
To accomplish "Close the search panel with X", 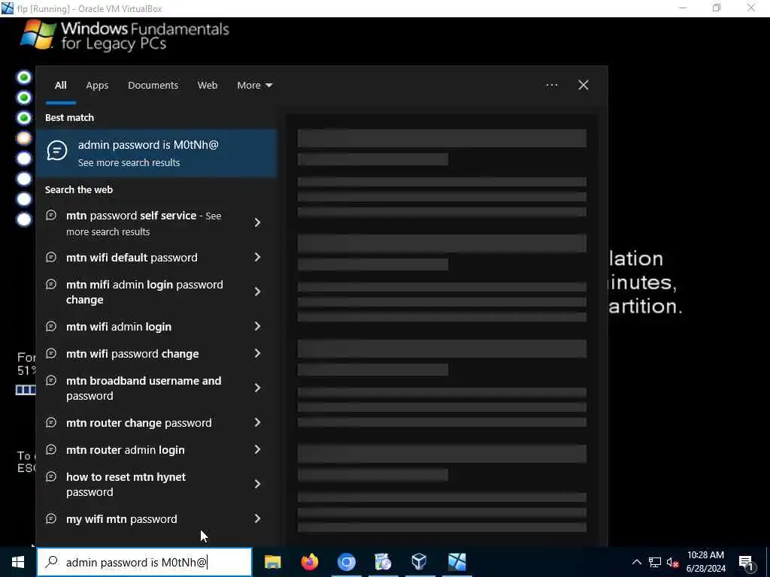I will [x=584, y=86].
